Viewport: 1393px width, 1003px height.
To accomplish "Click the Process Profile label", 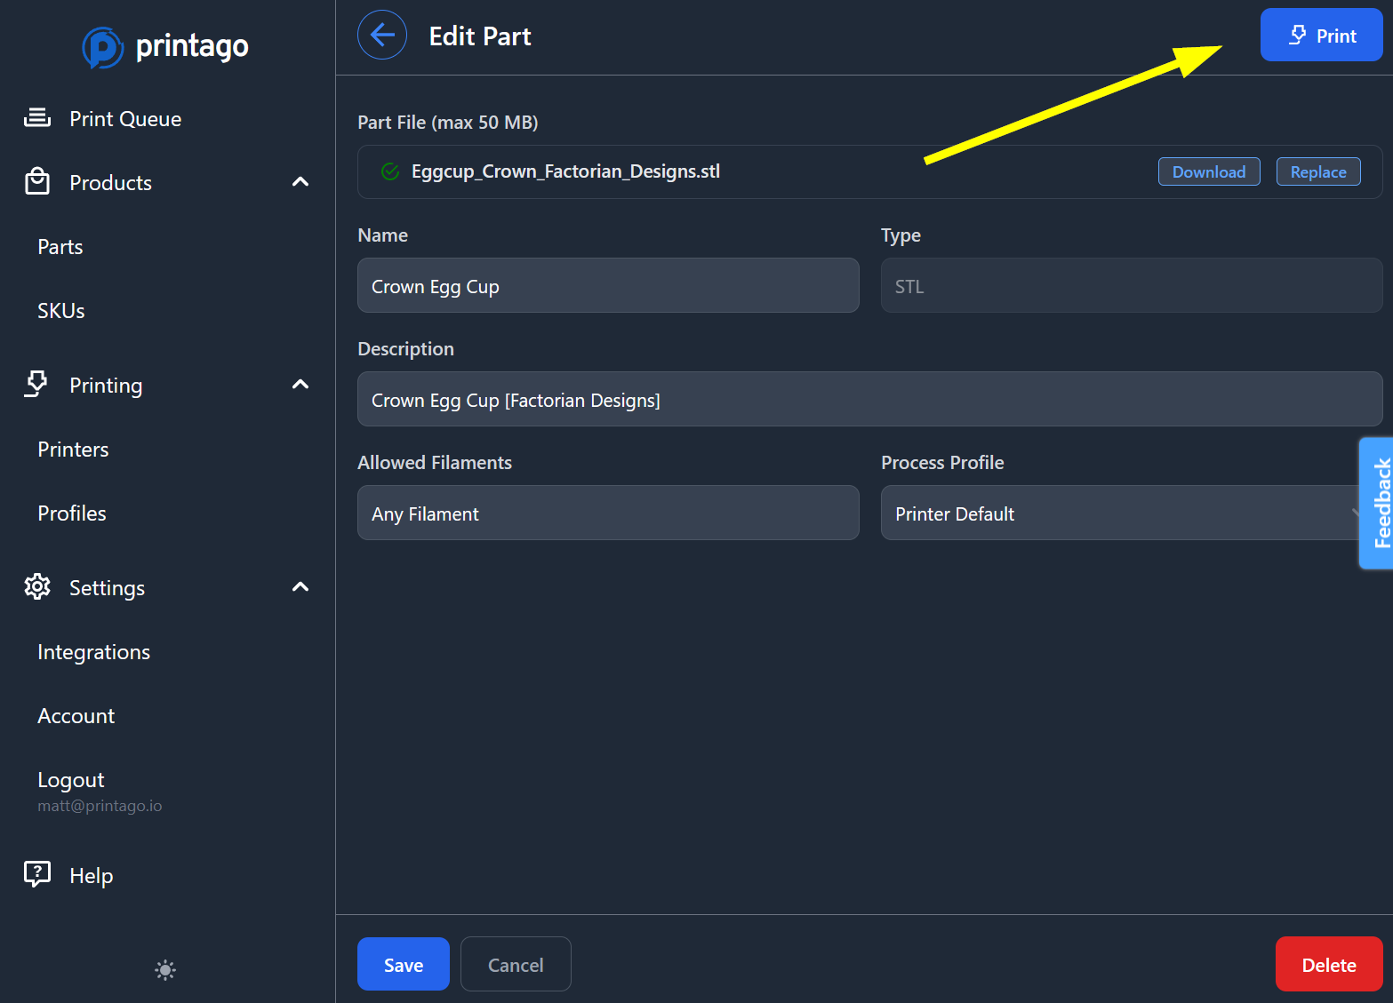I will click(x=942, y=463).
